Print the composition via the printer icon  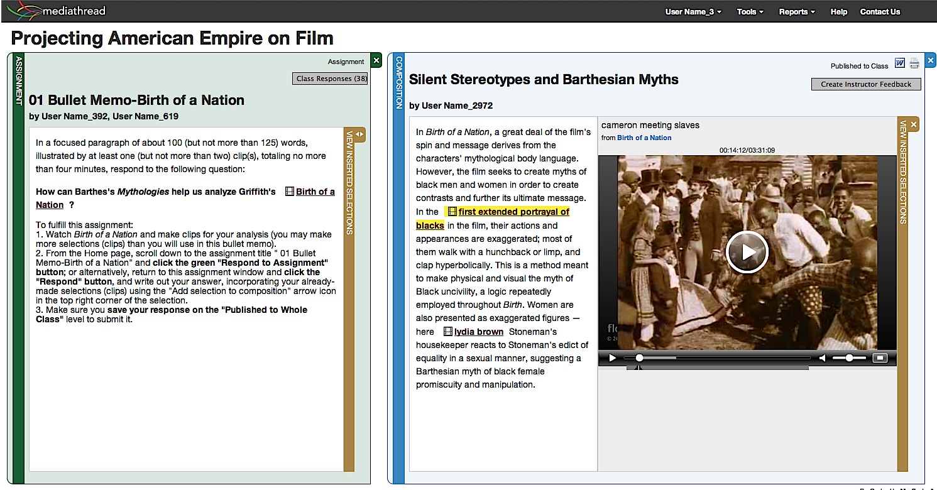[914, 63]
